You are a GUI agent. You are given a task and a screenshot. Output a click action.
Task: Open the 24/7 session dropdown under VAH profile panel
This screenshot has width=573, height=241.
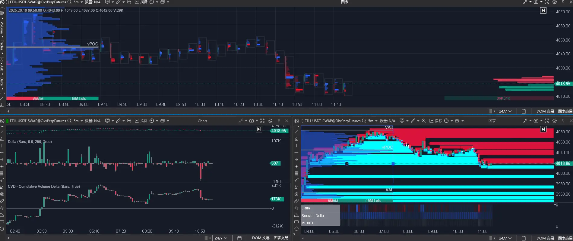pos(505,238)
